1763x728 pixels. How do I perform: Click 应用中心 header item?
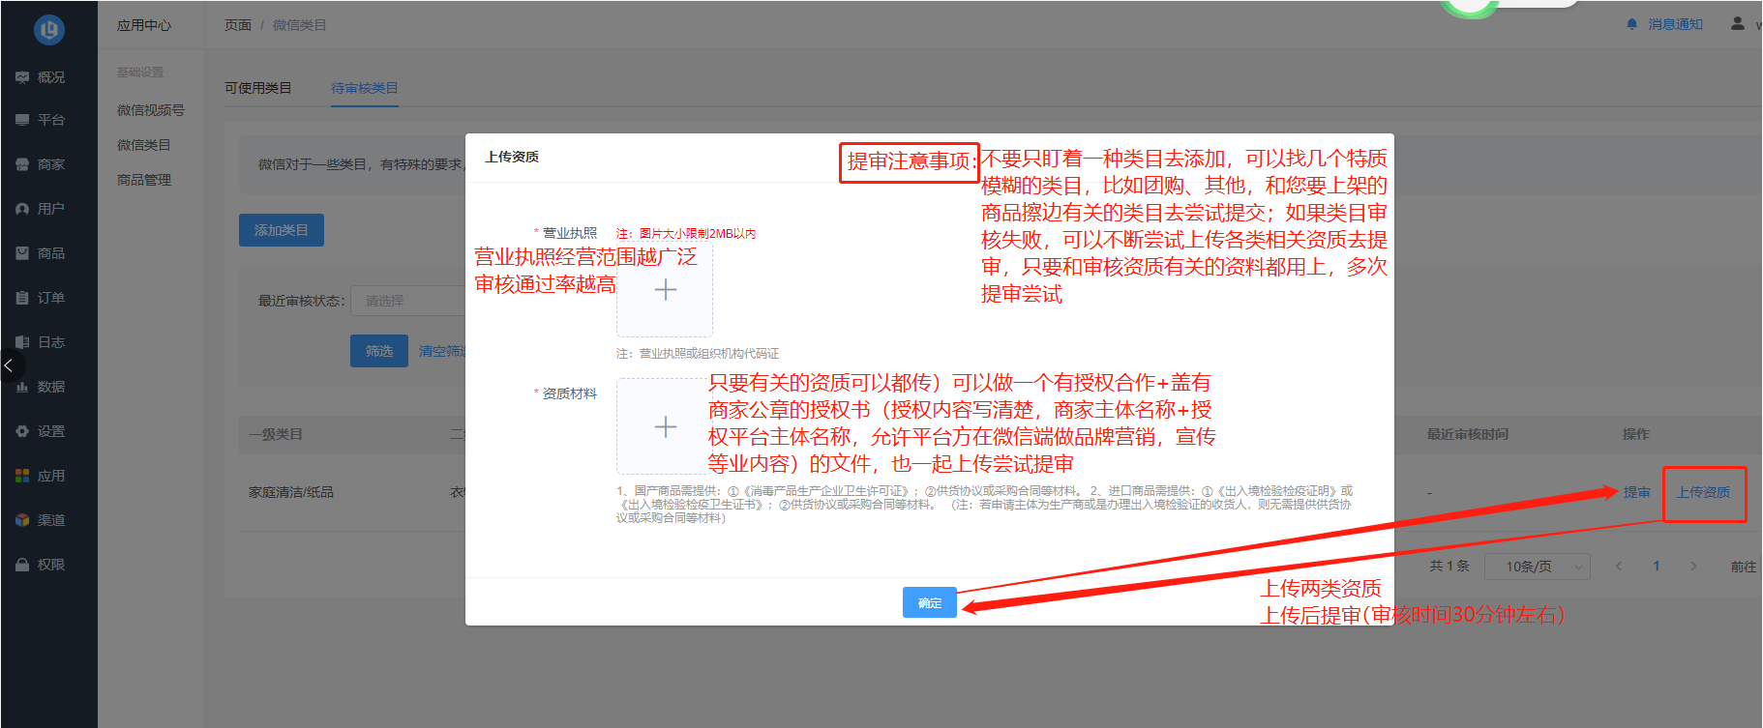pyautogui.click(x=144, y=25)
